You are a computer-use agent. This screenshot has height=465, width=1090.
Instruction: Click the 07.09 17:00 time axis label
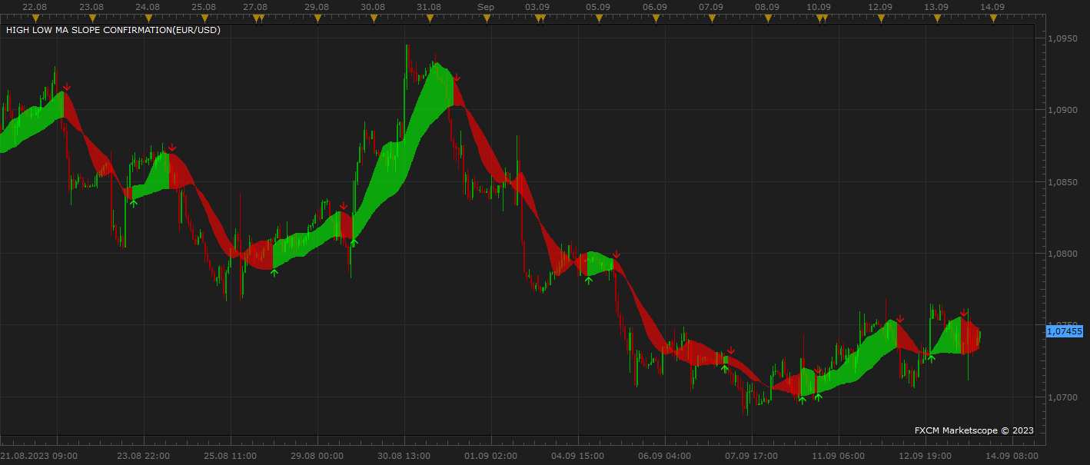(751, 456)
